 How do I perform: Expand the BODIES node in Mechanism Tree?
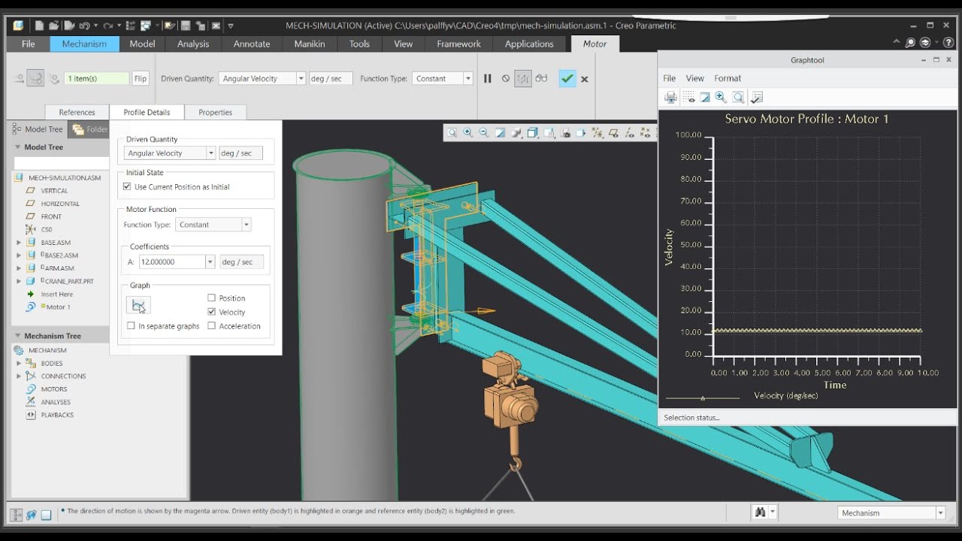(x=19, y=364)
